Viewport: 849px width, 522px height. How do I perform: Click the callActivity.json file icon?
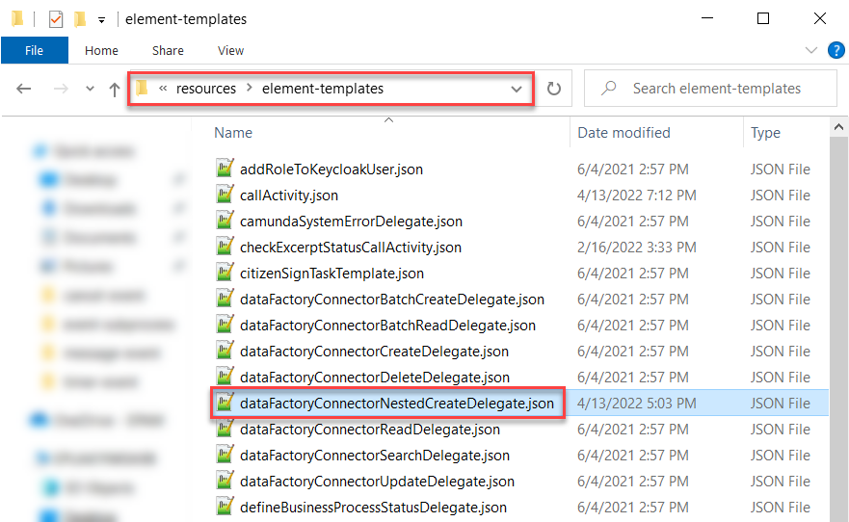[225, 196]
